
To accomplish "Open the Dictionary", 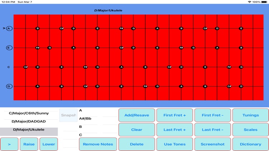I will 251,144.
